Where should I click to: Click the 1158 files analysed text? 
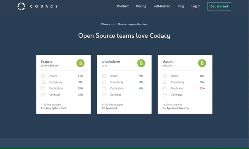[51, 105]
